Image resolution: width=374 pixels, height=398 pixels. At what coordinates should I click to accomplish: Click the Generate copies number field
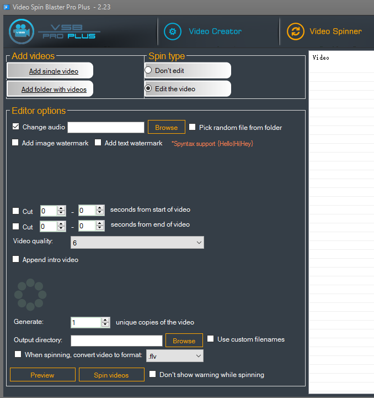[x=86, y=322]
